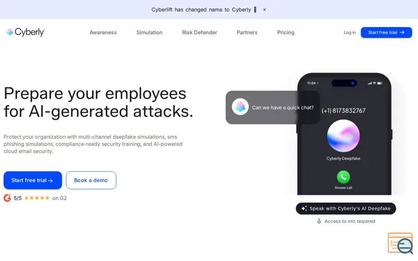This screenshot has height=261, width=418.
Task: Open the Risk Defender menu
Action: pyautogui.click(x=200, y=32)
